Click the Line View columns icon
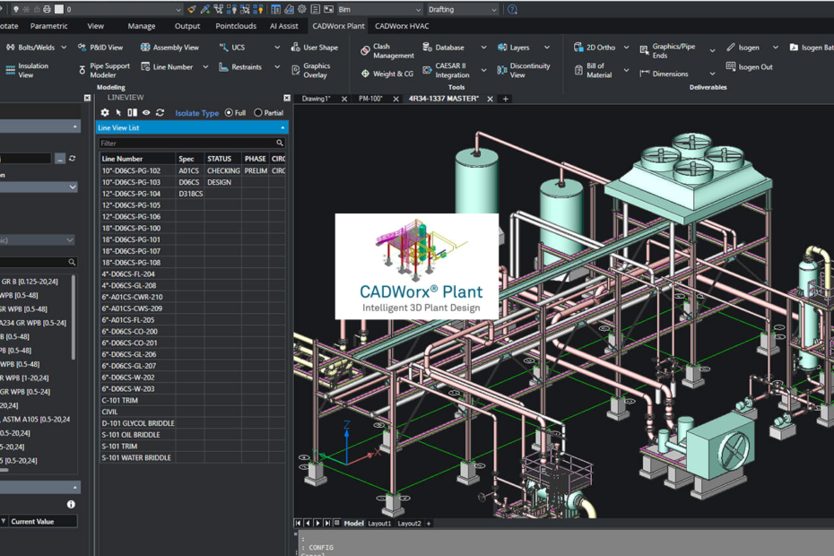 click(133, 113)
